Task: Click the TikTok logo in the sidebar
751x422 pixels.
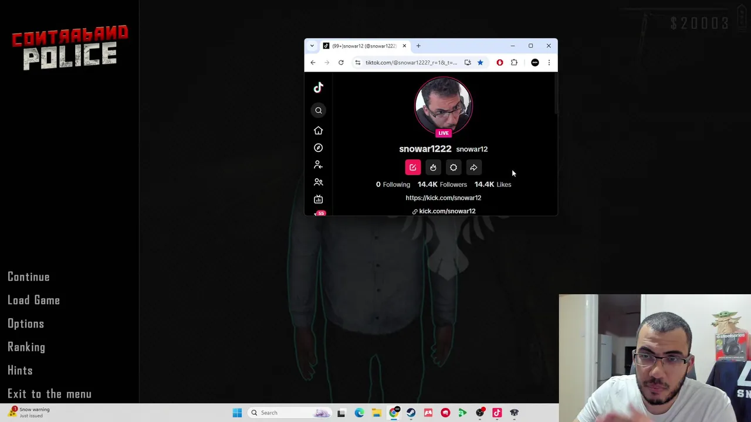Action: click(318, 88)
